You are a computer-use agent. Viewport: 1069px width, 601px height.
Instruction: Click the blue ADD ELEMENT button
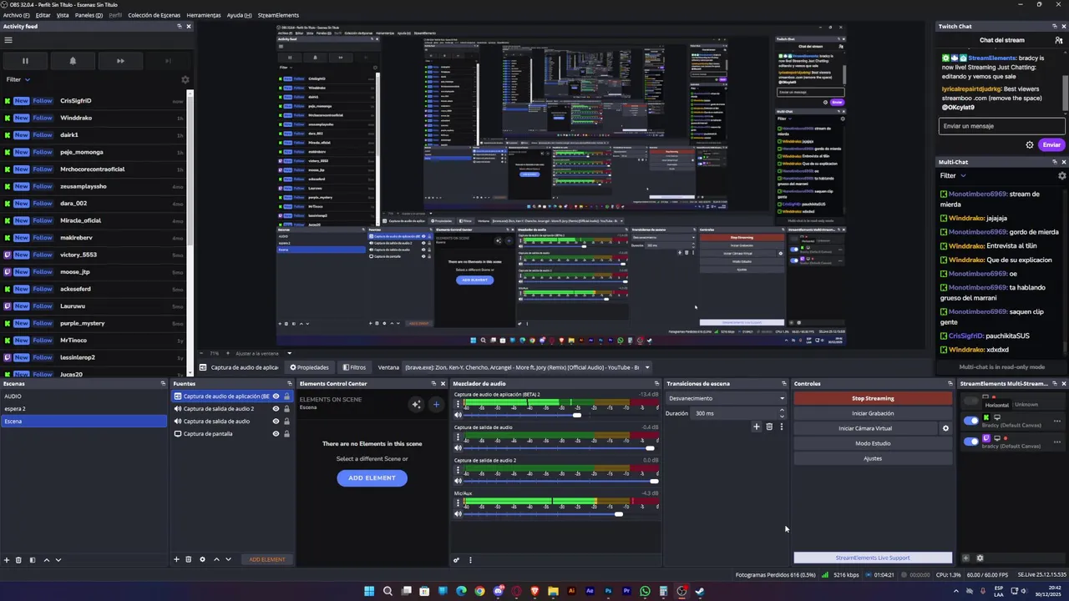pos(372,477)
